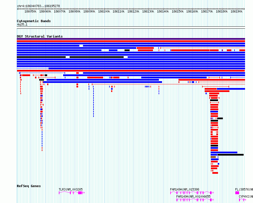The width and height of the screenshot is (253, 203).
Task: Click the FAM149A|NM_015398 gene label
Action: [x=184, y=189]
